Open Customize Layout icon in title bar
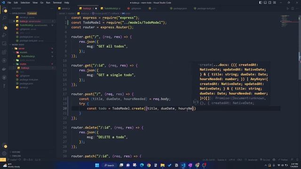Viewport: 301px width, 169px height. click(275, 3)
